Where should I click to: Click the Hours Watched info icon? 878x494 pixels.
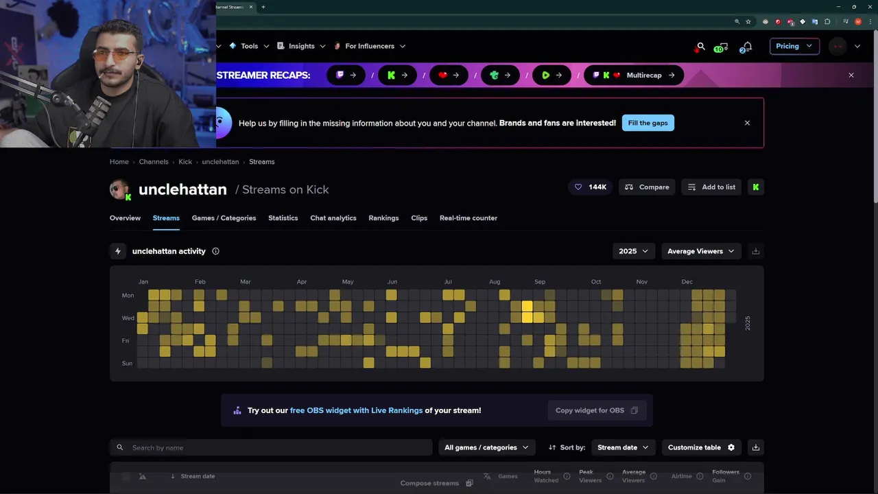pyautogui.click(x=567, y=476)
